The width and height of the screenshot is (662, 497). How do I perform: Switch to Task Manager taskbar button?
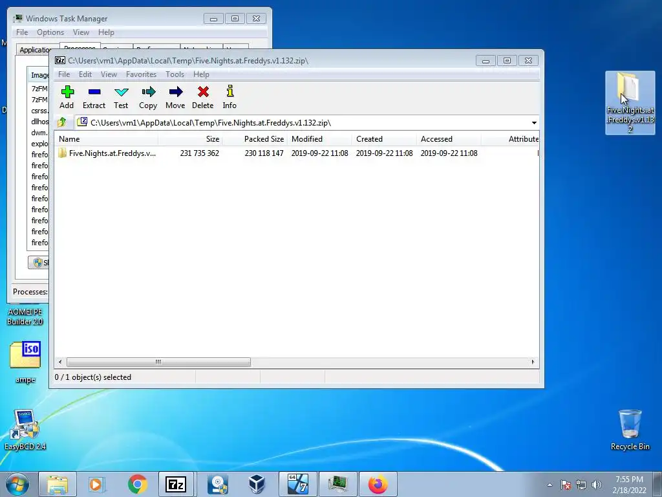pyautogui.click(x=337, y=484)
